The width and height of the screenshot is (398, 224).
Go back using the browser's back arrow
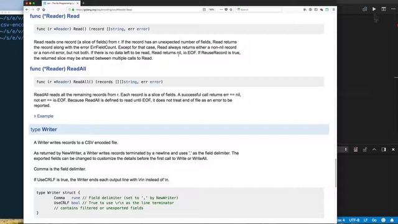point(27,9)
